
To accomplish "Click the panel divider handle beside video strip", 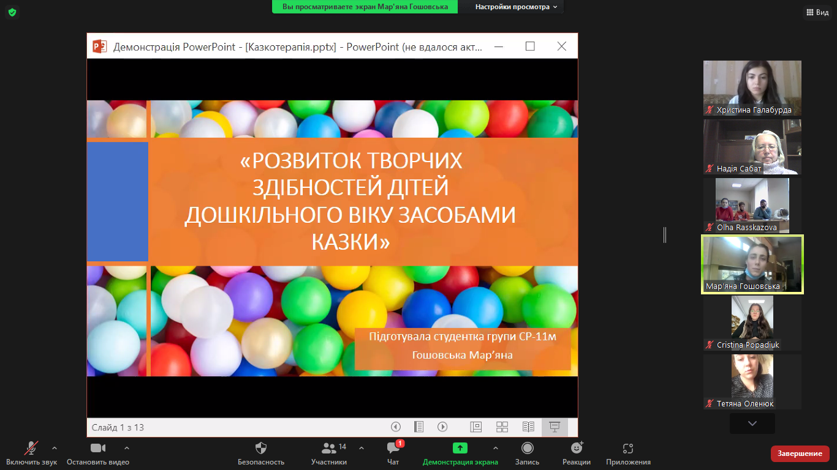I will [x=665, y=235].
